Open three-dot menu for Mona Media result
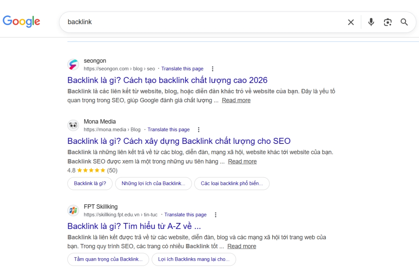The height and width of the screenshot is (280, 419). tap(198, 129)
